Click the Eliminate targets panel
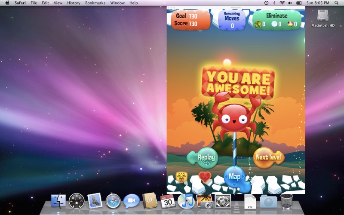This screenshot has height=215, width=344. tap(277, 20)
